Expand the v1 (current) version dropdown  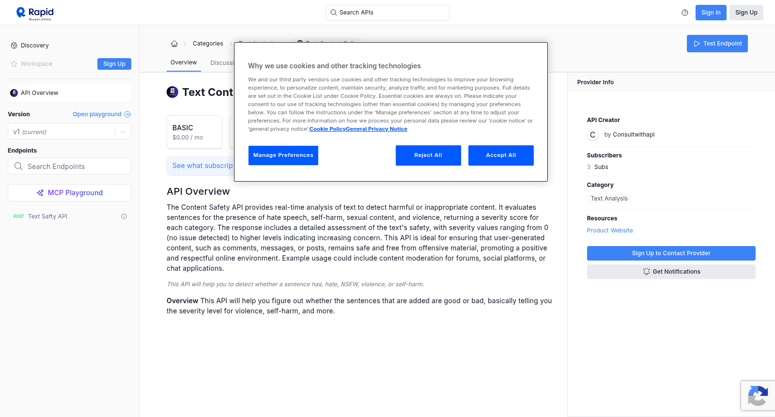(x=69, y=132)
